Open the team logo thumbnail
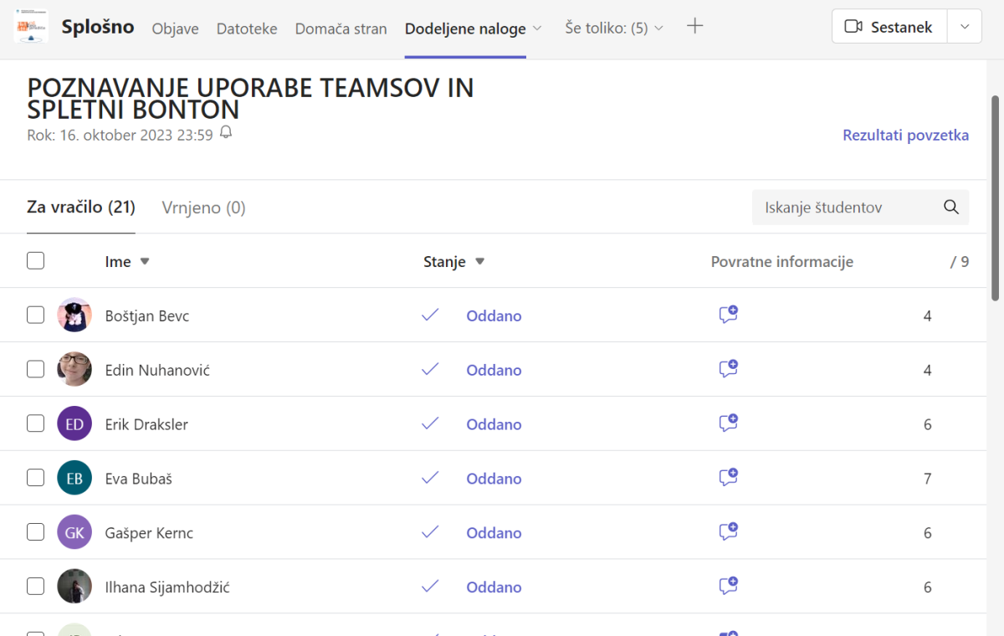 [31, 27]
